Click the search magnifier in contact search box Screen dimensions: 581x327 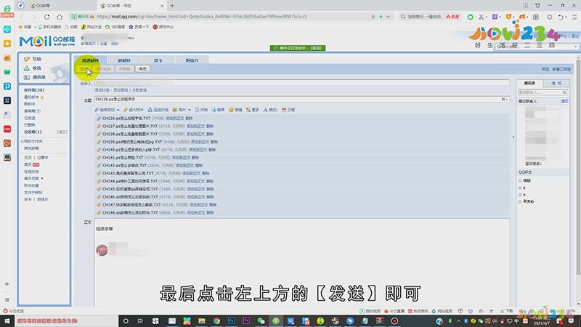564,92
